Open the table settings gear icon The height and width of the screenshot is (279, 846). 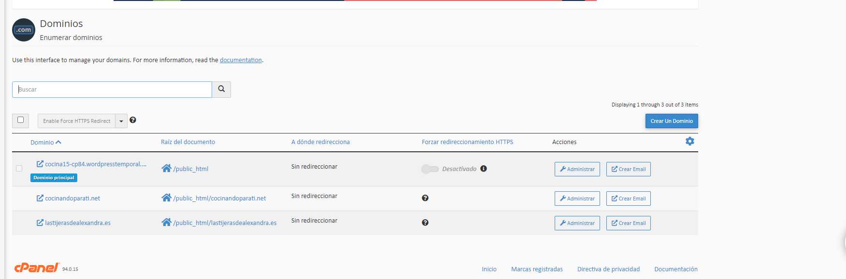point(690,141)
